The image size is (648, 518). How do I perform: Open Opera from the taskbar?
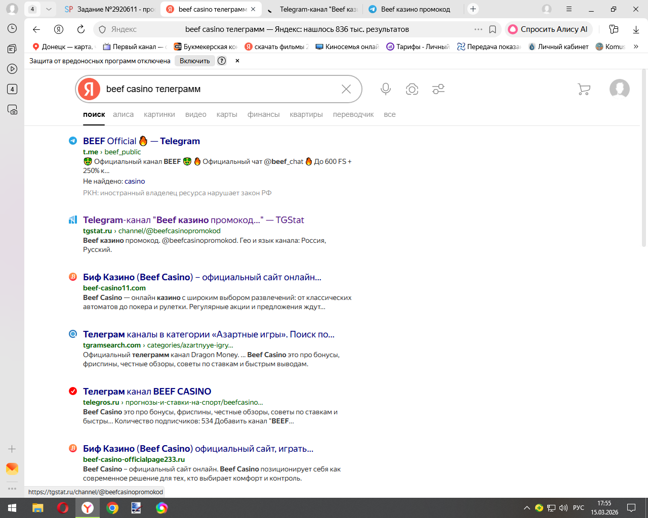pyautogui.click(x=63, y=508)
